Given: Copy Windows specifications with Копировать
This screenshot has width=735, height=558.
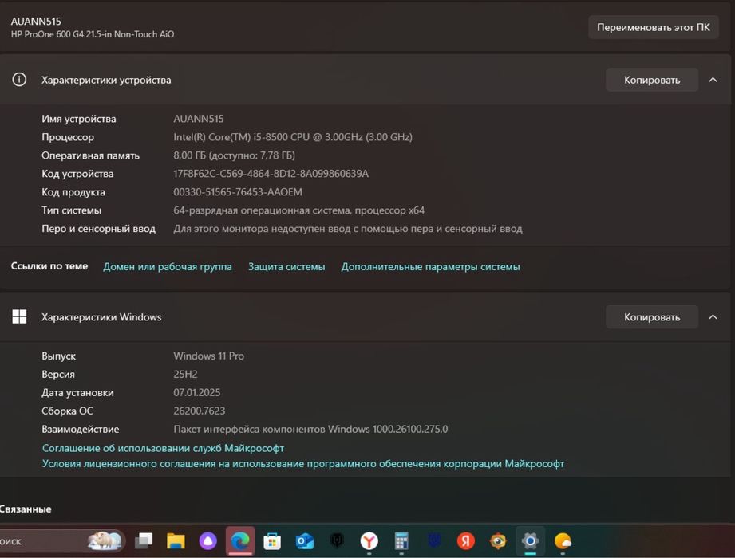Looking at the screenshot, I should coord(651,317).
